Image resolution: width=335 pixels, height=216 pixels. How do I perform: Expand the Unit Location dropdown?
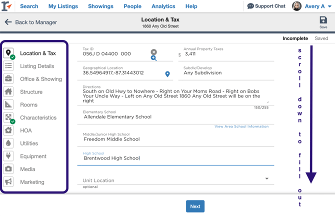(x=266, y=179)
